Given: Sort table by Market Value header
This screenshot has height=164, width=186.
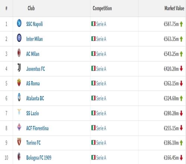Looking at the screenshot, I should (174, 8).
